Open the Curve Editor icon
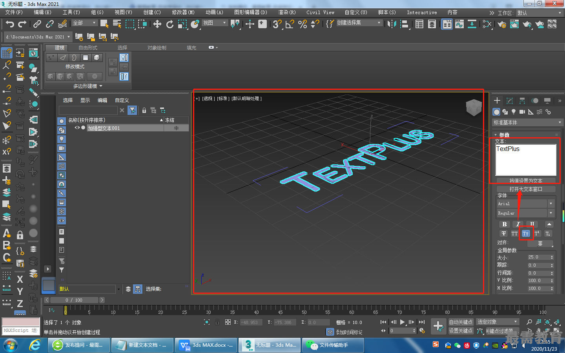This screenshot has height=353, width=565. click(x=459, y=24)
